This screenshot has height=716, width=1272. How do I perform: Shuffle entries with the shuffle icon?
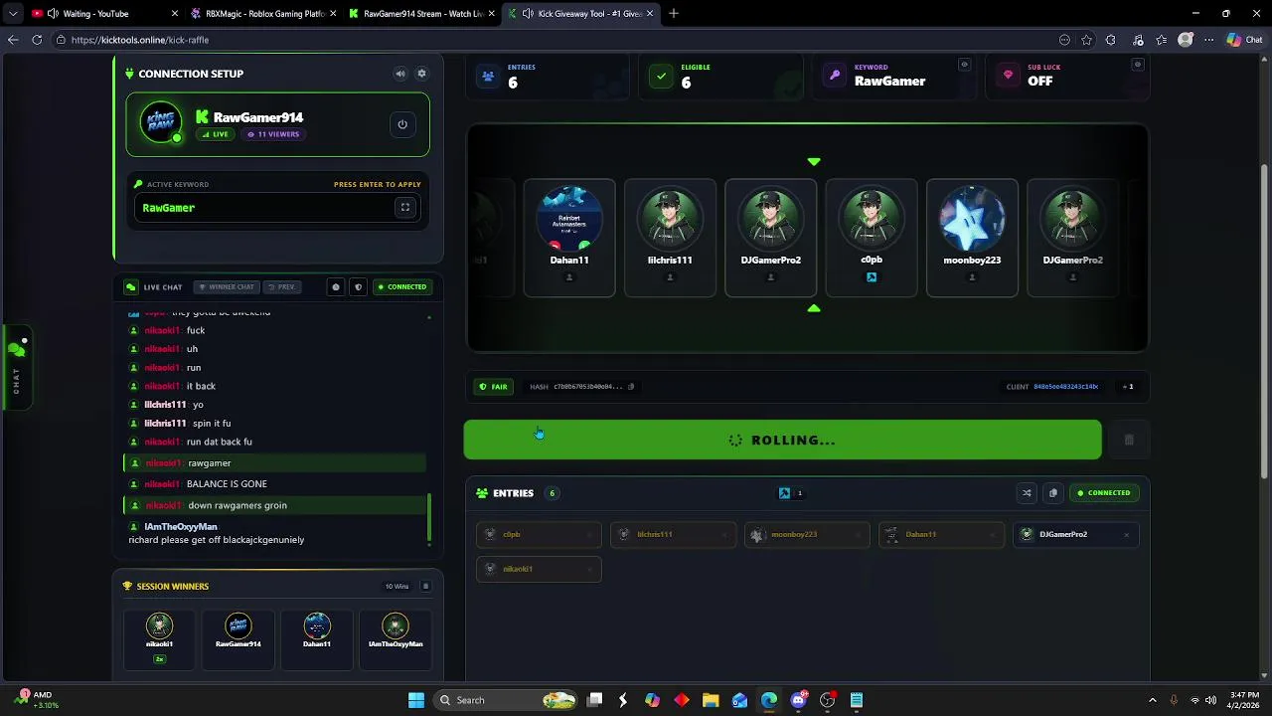pos(1027,493)
